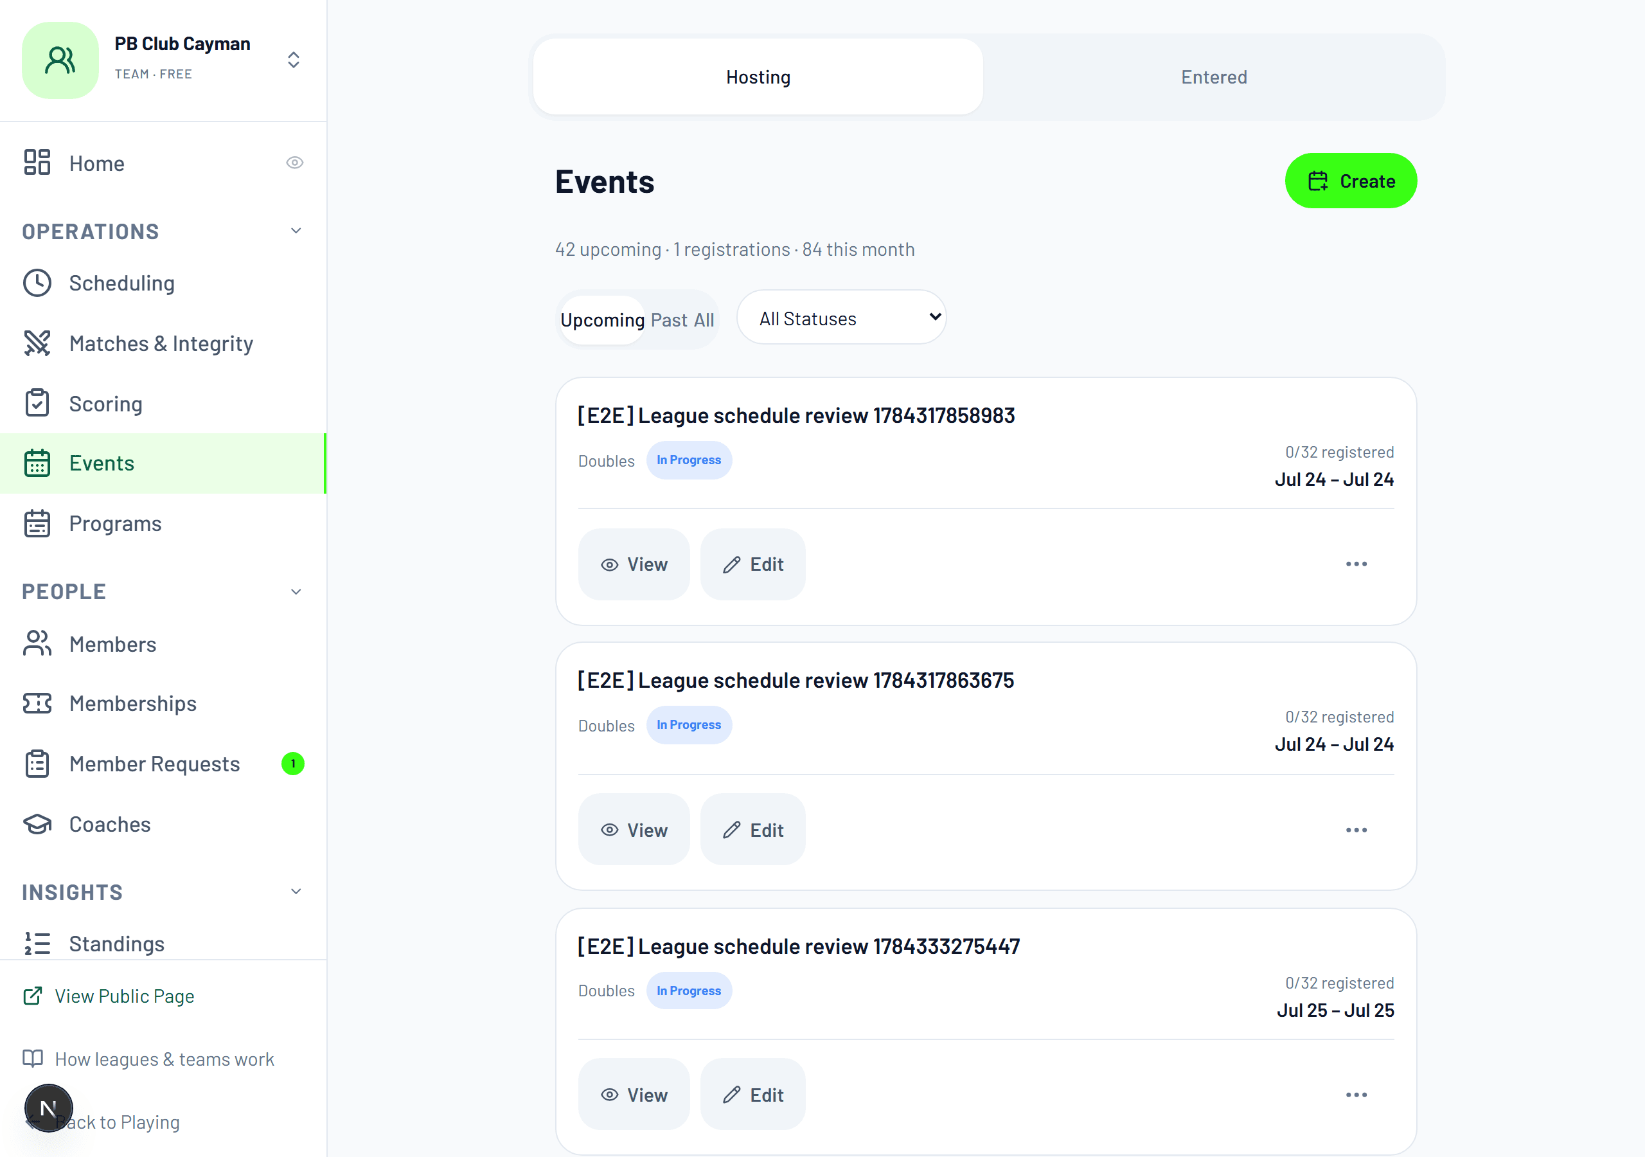Click the '42 upcoming' summary text
The height and width of the screenshot is (1157, 1645).
(x=608, y=249)
